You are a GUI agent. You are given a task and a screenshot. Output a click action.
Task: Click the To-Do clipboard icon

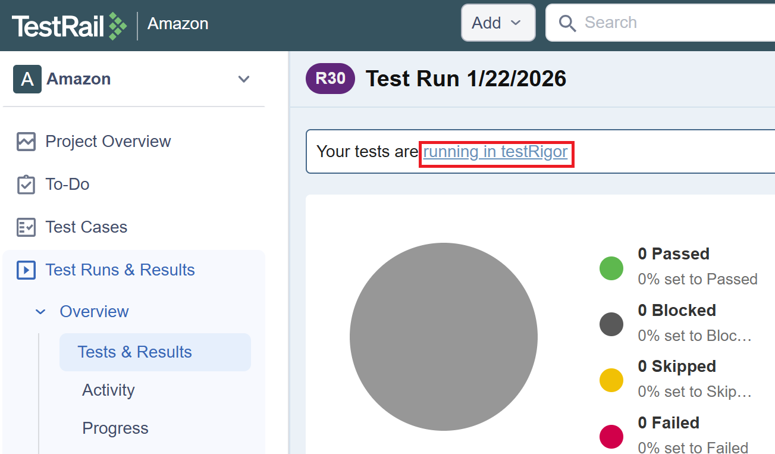point(26,184)
